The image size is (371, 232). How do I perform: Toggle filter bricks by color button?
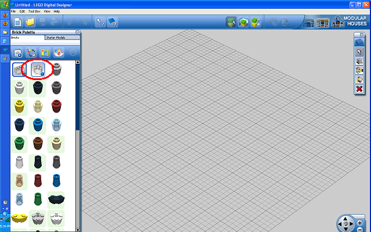(x=59, y=53)
